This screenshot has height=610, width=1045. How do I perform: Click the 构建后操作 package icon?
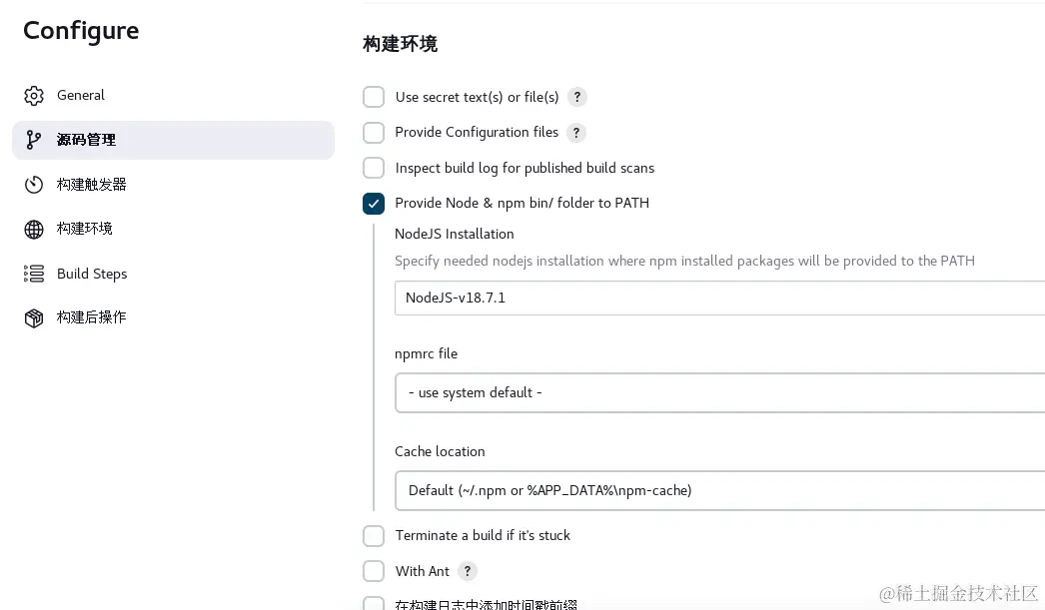pyautogui.click(x=34, y=318)
